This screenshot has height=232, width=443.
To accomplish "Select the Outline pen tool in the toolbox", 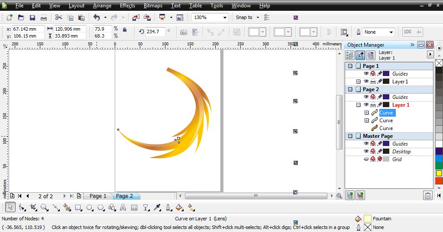I will point(168,208).
